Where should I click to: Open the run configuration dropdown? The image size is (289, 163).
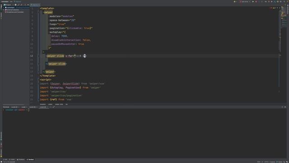245,2
